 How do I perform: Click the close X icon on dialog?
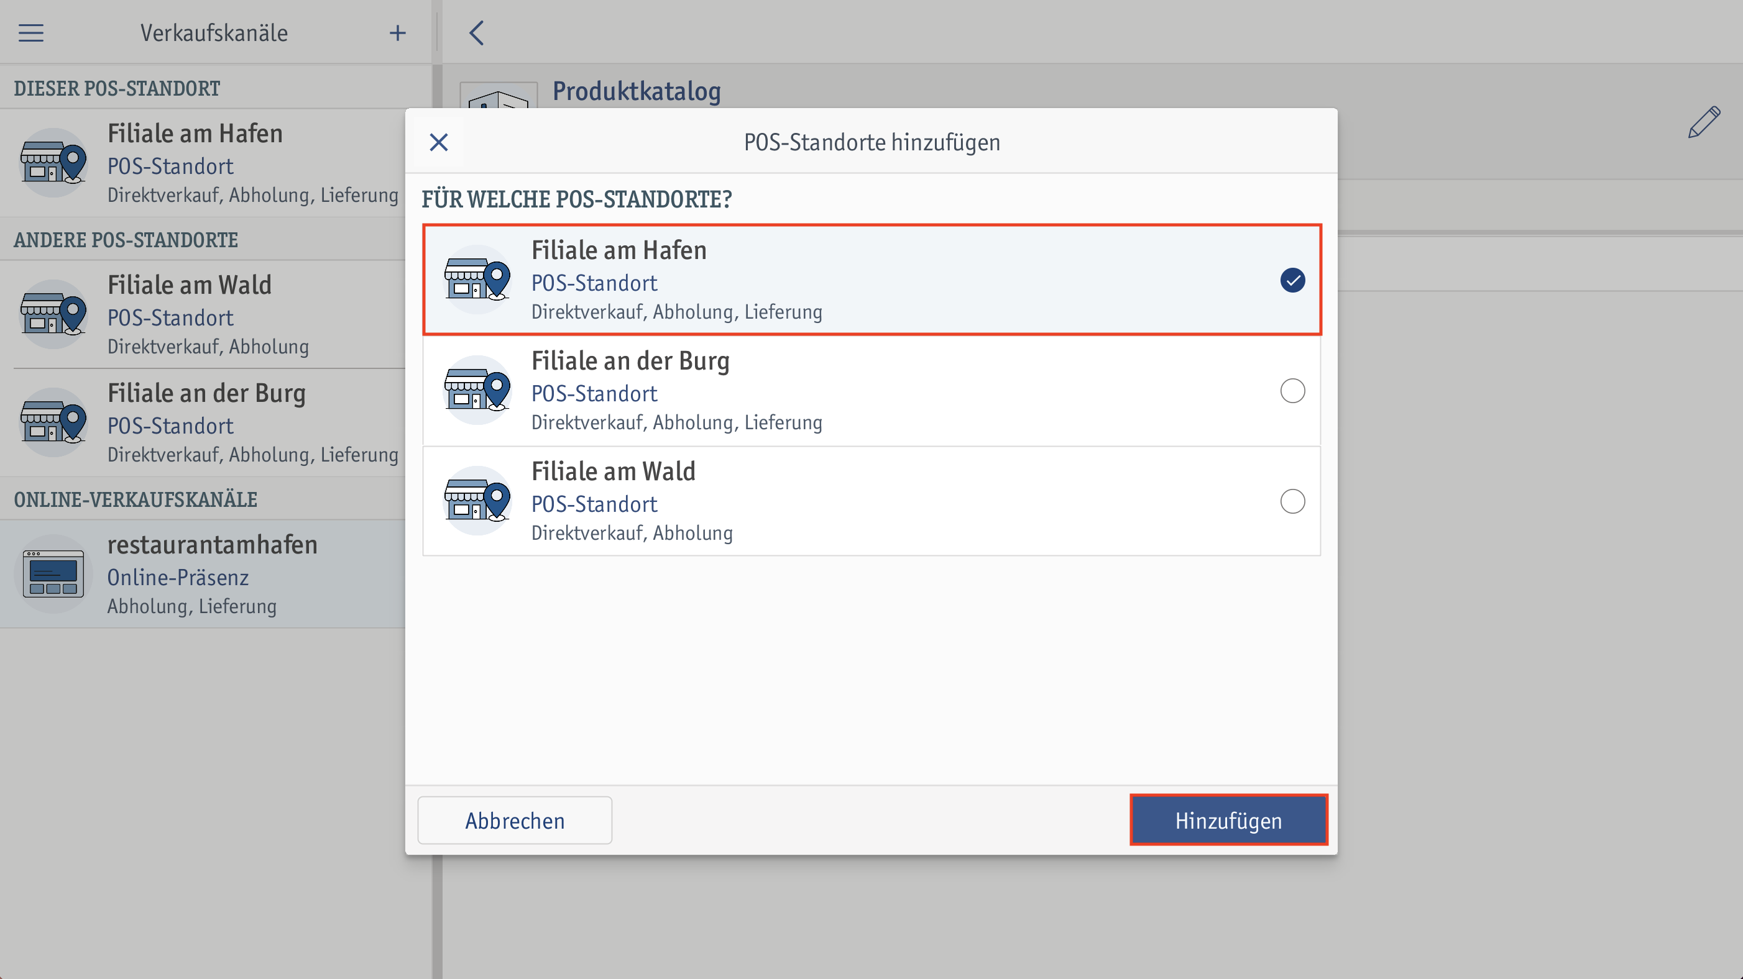pyautogui.click(x=438, y=142)
